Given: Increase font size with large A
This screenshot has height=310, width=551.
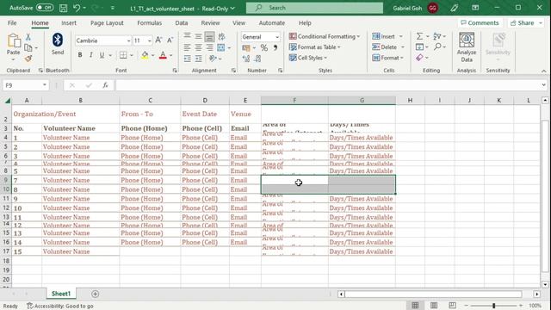Looking at the screenshot, I should tap(158, 40).
